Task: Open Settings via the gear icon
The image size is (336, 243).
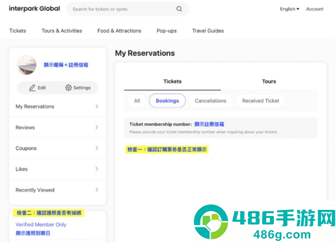Action: (x=68, y=88)
